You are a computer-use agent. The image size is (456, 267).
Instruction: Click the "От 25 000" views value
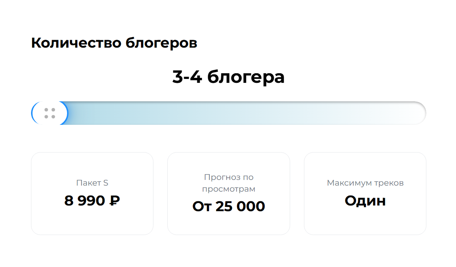228,207
